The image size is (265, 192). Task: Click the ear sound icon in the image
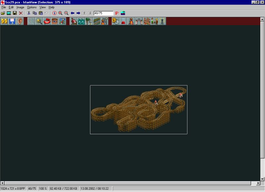[20, 21]
